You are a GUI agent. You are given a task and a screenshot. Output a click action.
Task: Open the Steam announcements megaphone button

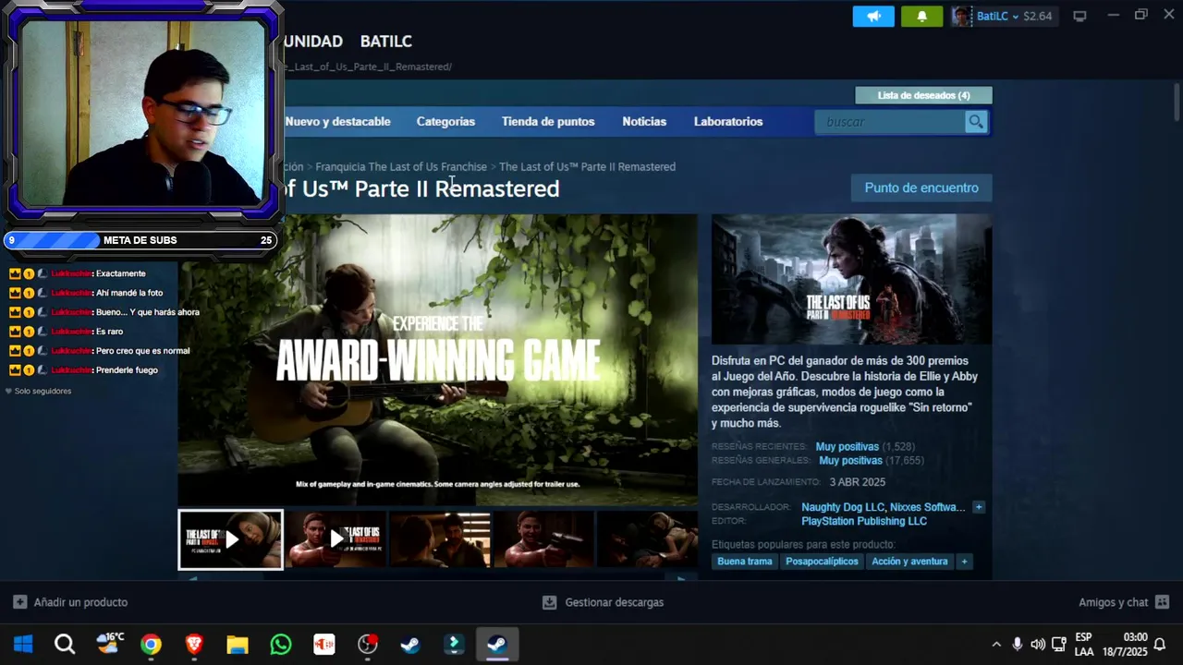[873, 17]
